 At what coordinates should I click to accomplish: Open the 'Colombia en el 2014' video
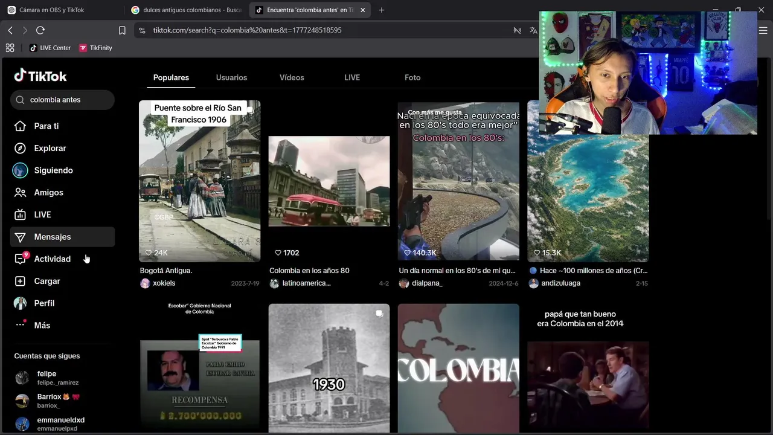pos(588,369)
